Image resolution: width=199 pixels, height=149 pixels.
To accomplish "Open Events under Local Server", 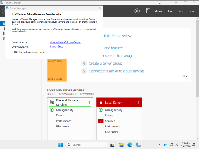I will 109,115.
